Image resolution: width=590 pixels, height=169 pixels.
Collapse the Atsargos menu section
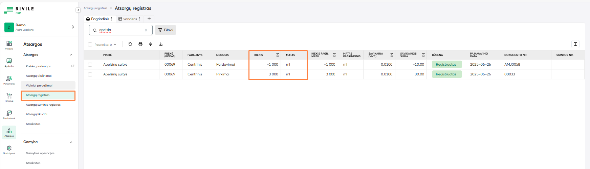(71, 55)
